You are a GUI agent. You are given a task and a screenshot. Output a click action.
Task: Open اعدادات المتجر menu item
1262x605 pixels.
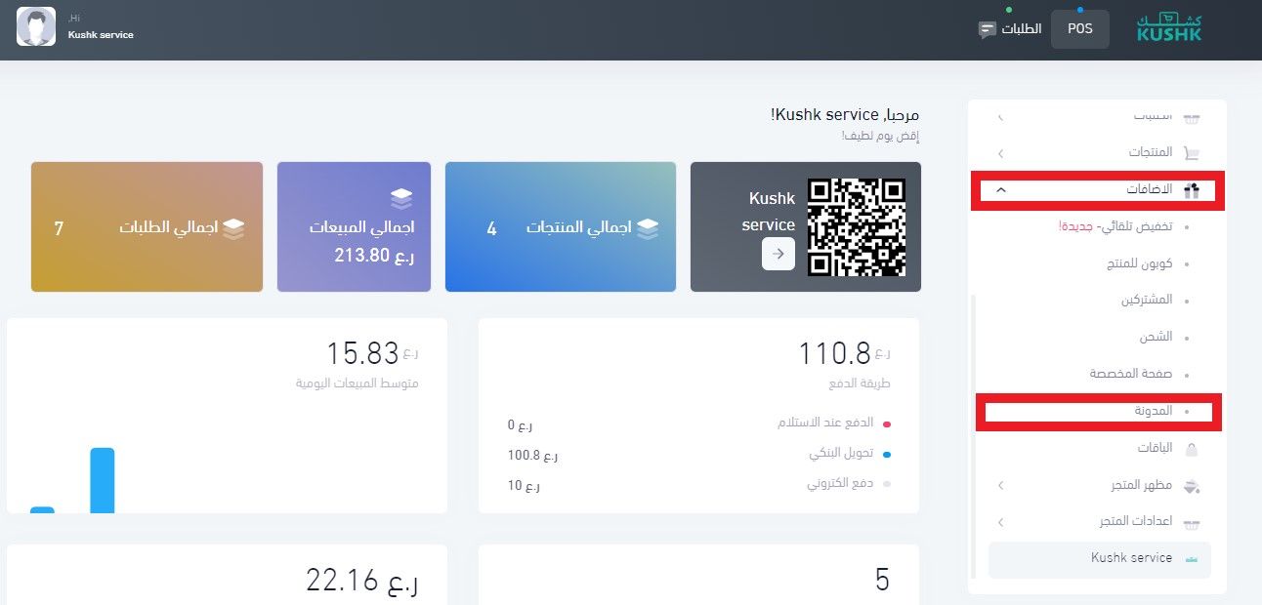point(1137,523)
